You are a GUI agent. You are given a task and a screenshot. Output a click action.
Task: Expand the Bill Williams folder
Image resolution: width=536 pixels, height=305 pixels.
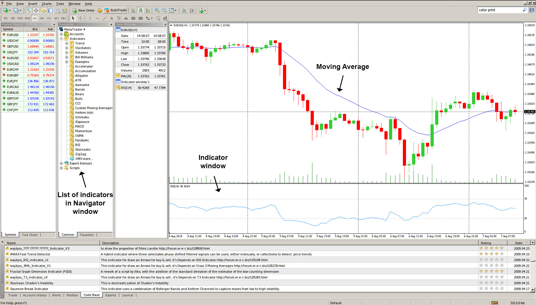click(67, 57)
